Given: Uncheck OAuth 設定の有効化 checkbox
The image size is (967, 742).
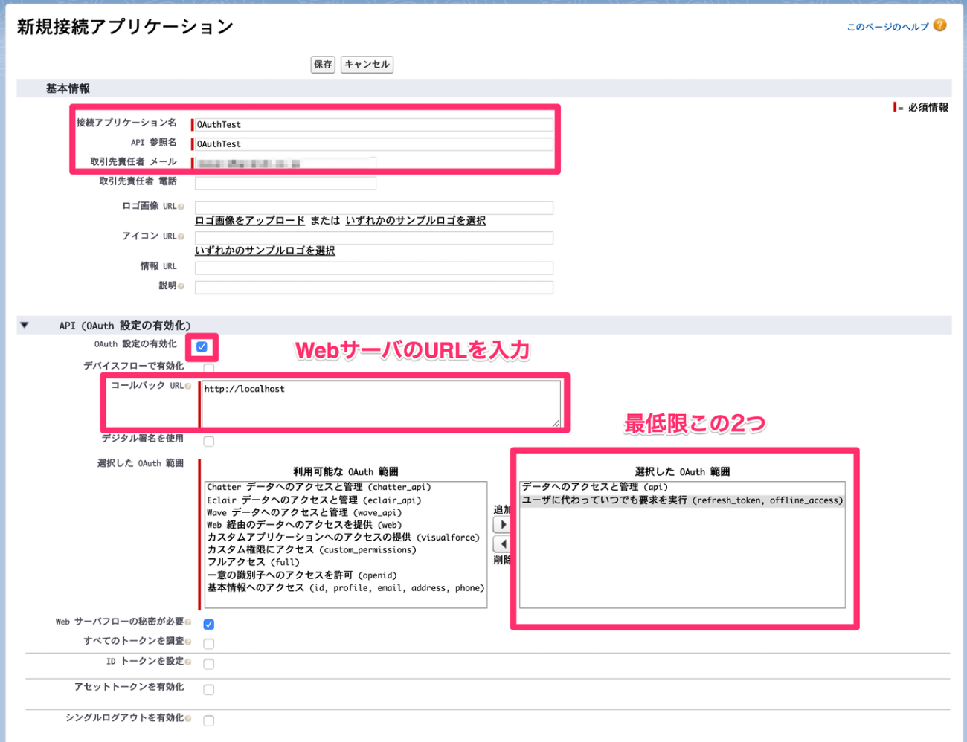Looking at the screenshot, I should 202,346.
